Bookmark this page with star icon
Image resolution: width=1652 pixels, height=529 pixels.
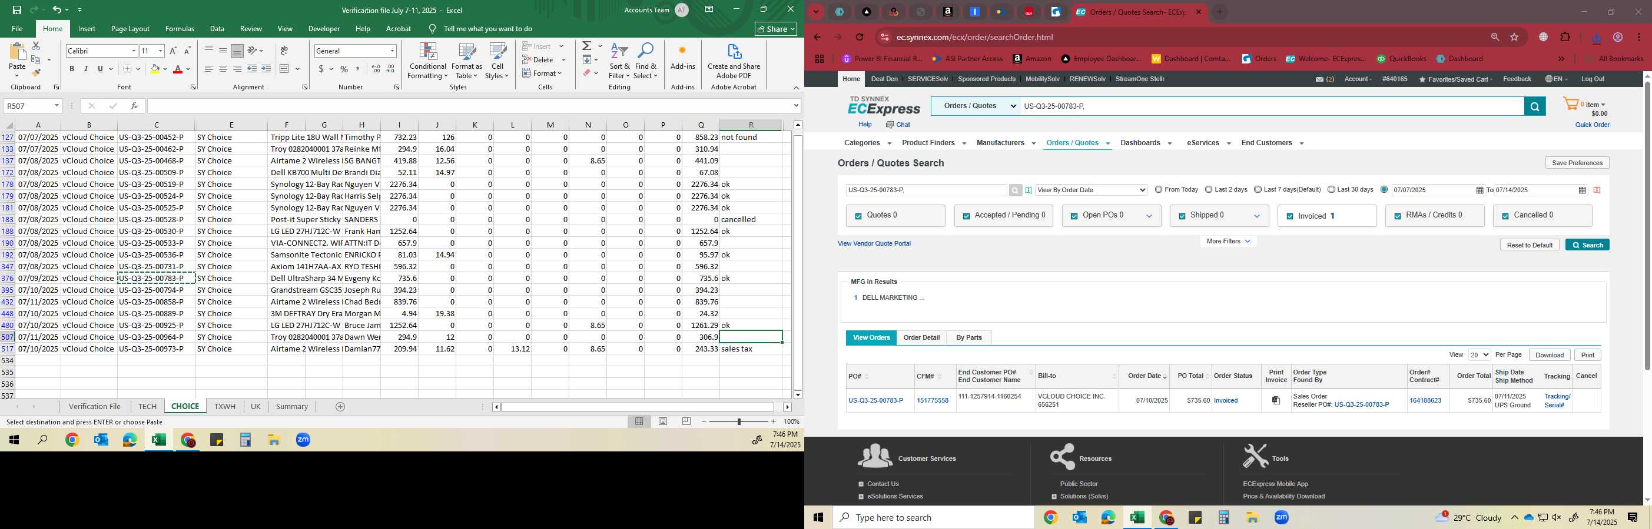(x=1515, y=37)
